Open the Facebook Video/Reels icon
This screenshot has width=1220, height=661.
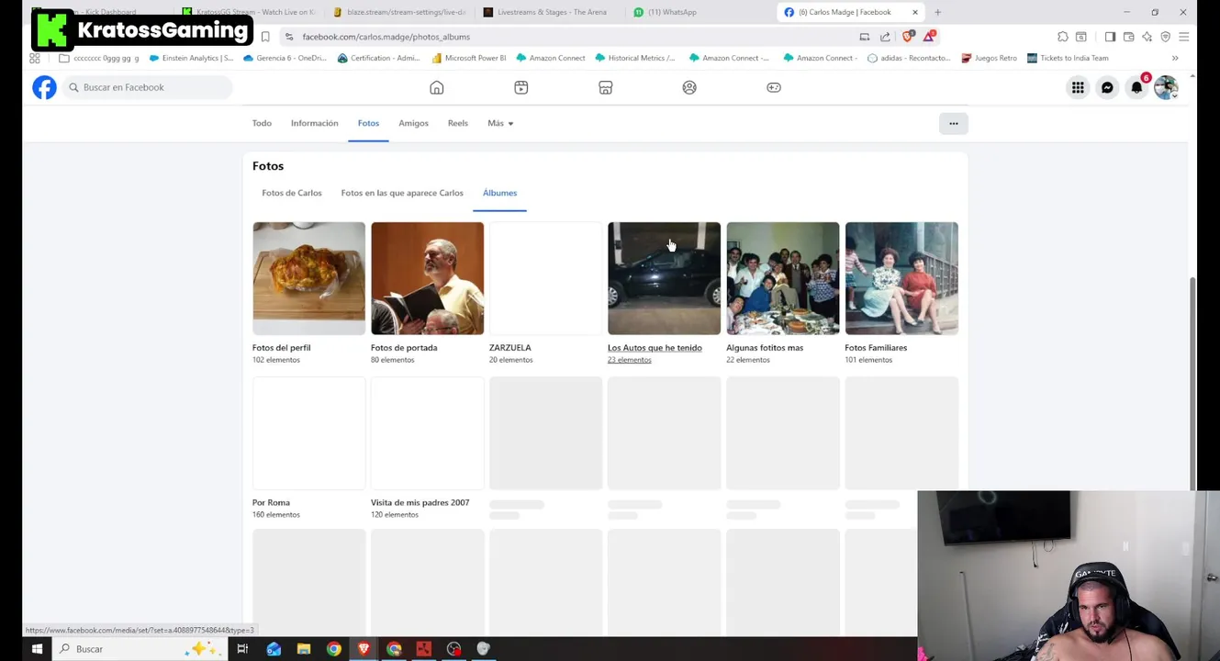tap(521, 87)
